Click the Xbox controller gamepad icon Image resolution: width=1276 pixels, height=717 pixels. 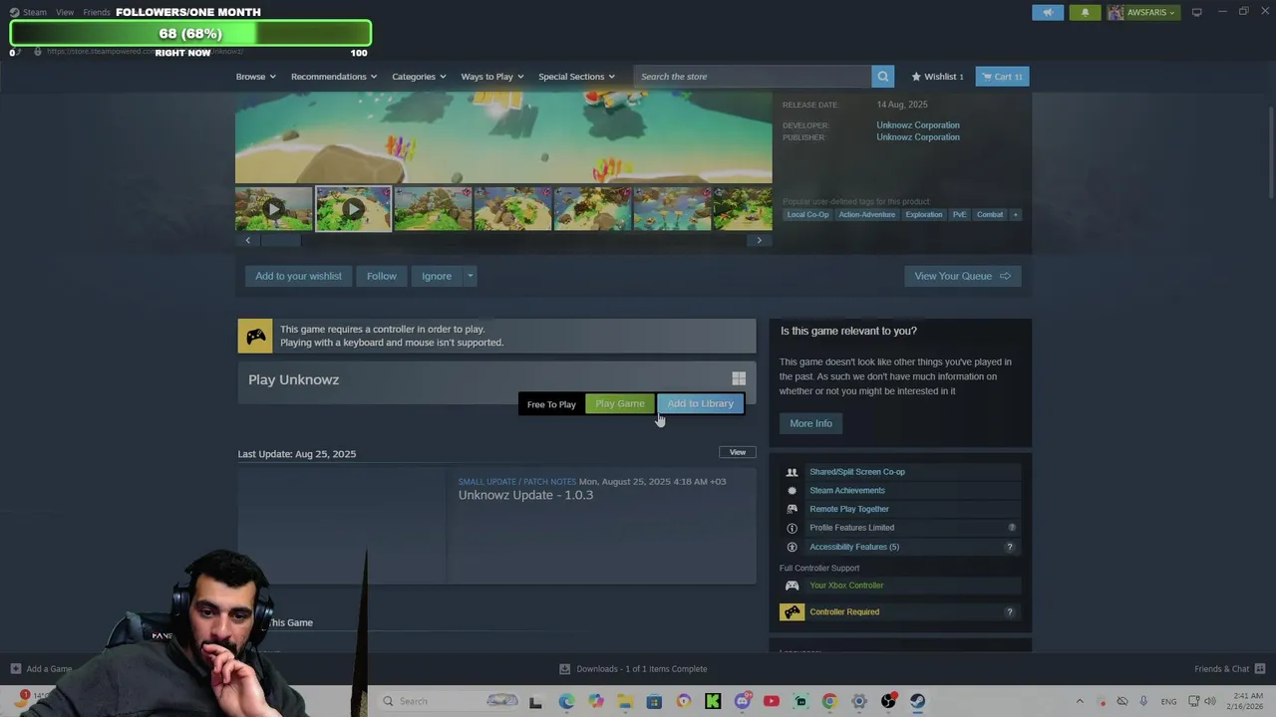coord(792,586)
